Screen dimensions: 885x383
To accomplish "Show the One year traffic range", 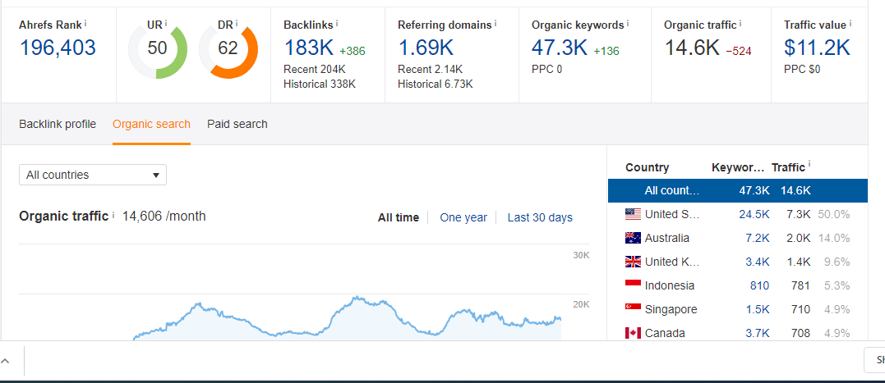I will point(463,217).
